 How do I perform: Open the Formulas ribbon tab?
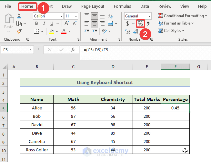(x=122, y=6)
